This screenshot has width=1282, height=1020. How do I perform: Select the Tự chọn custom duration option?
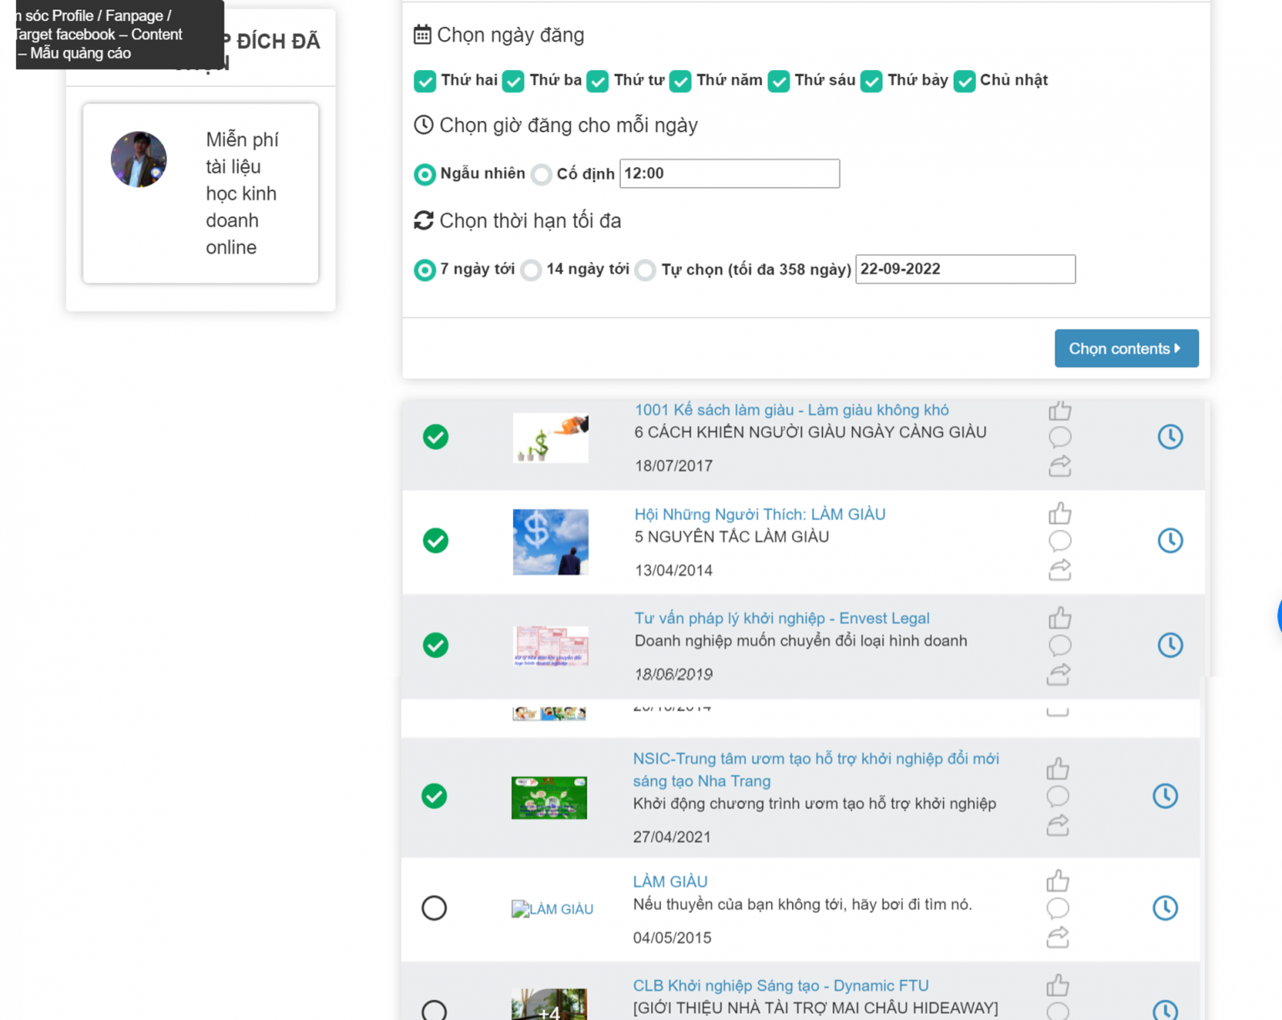pos(645,270)
